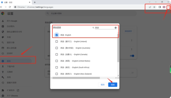Bookmark this page with the star icon

pyautogui.click(x=154, y=7)
